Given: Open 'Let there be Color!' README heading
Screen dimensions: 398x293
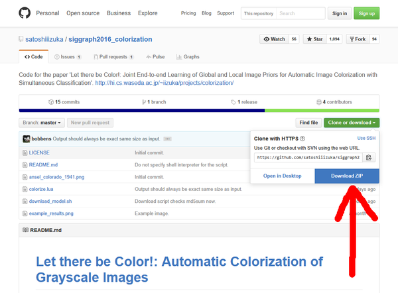Looking at the screenshot, I should (x=180, y=269).
